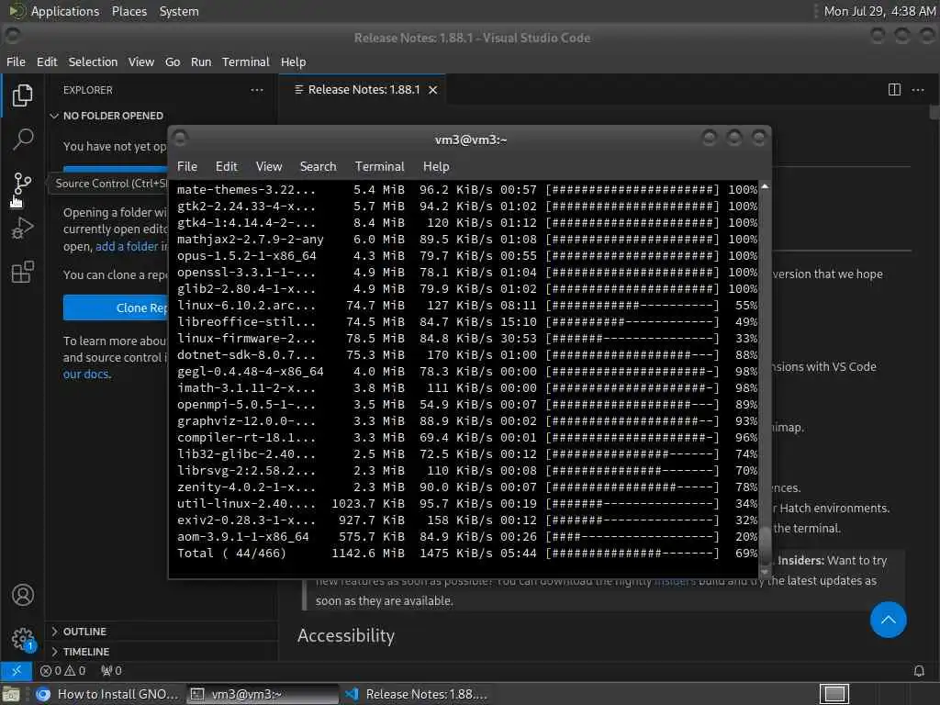Click the workspace switcher in bottom panel
The width and height of the screenshot is (940, 705).
pyautogui.click(x=834, y=694)
